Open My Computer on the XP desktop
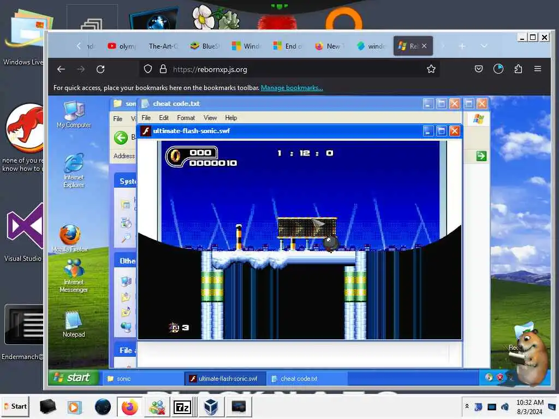559x419 pixels. pos(74,115)
